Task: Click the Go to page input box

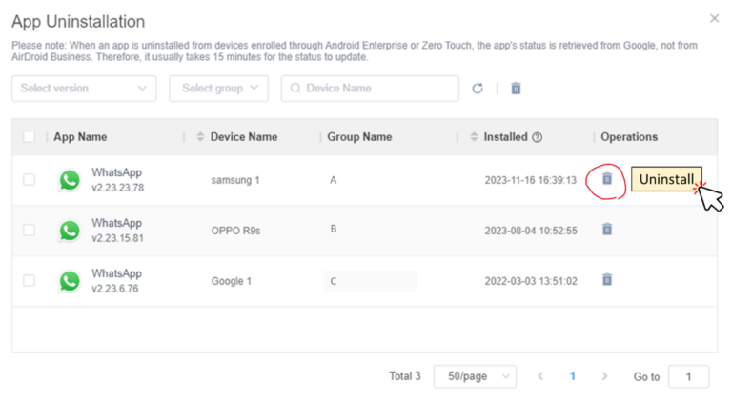Action: tap(688, 376)
